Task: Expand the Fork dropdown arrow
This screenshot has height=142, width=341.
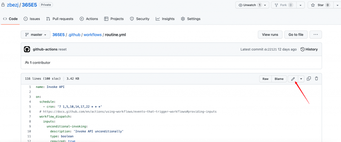Action: tap(300, 5)
